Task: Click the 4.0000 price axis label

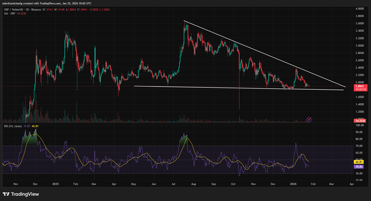Action: [360, 9]
